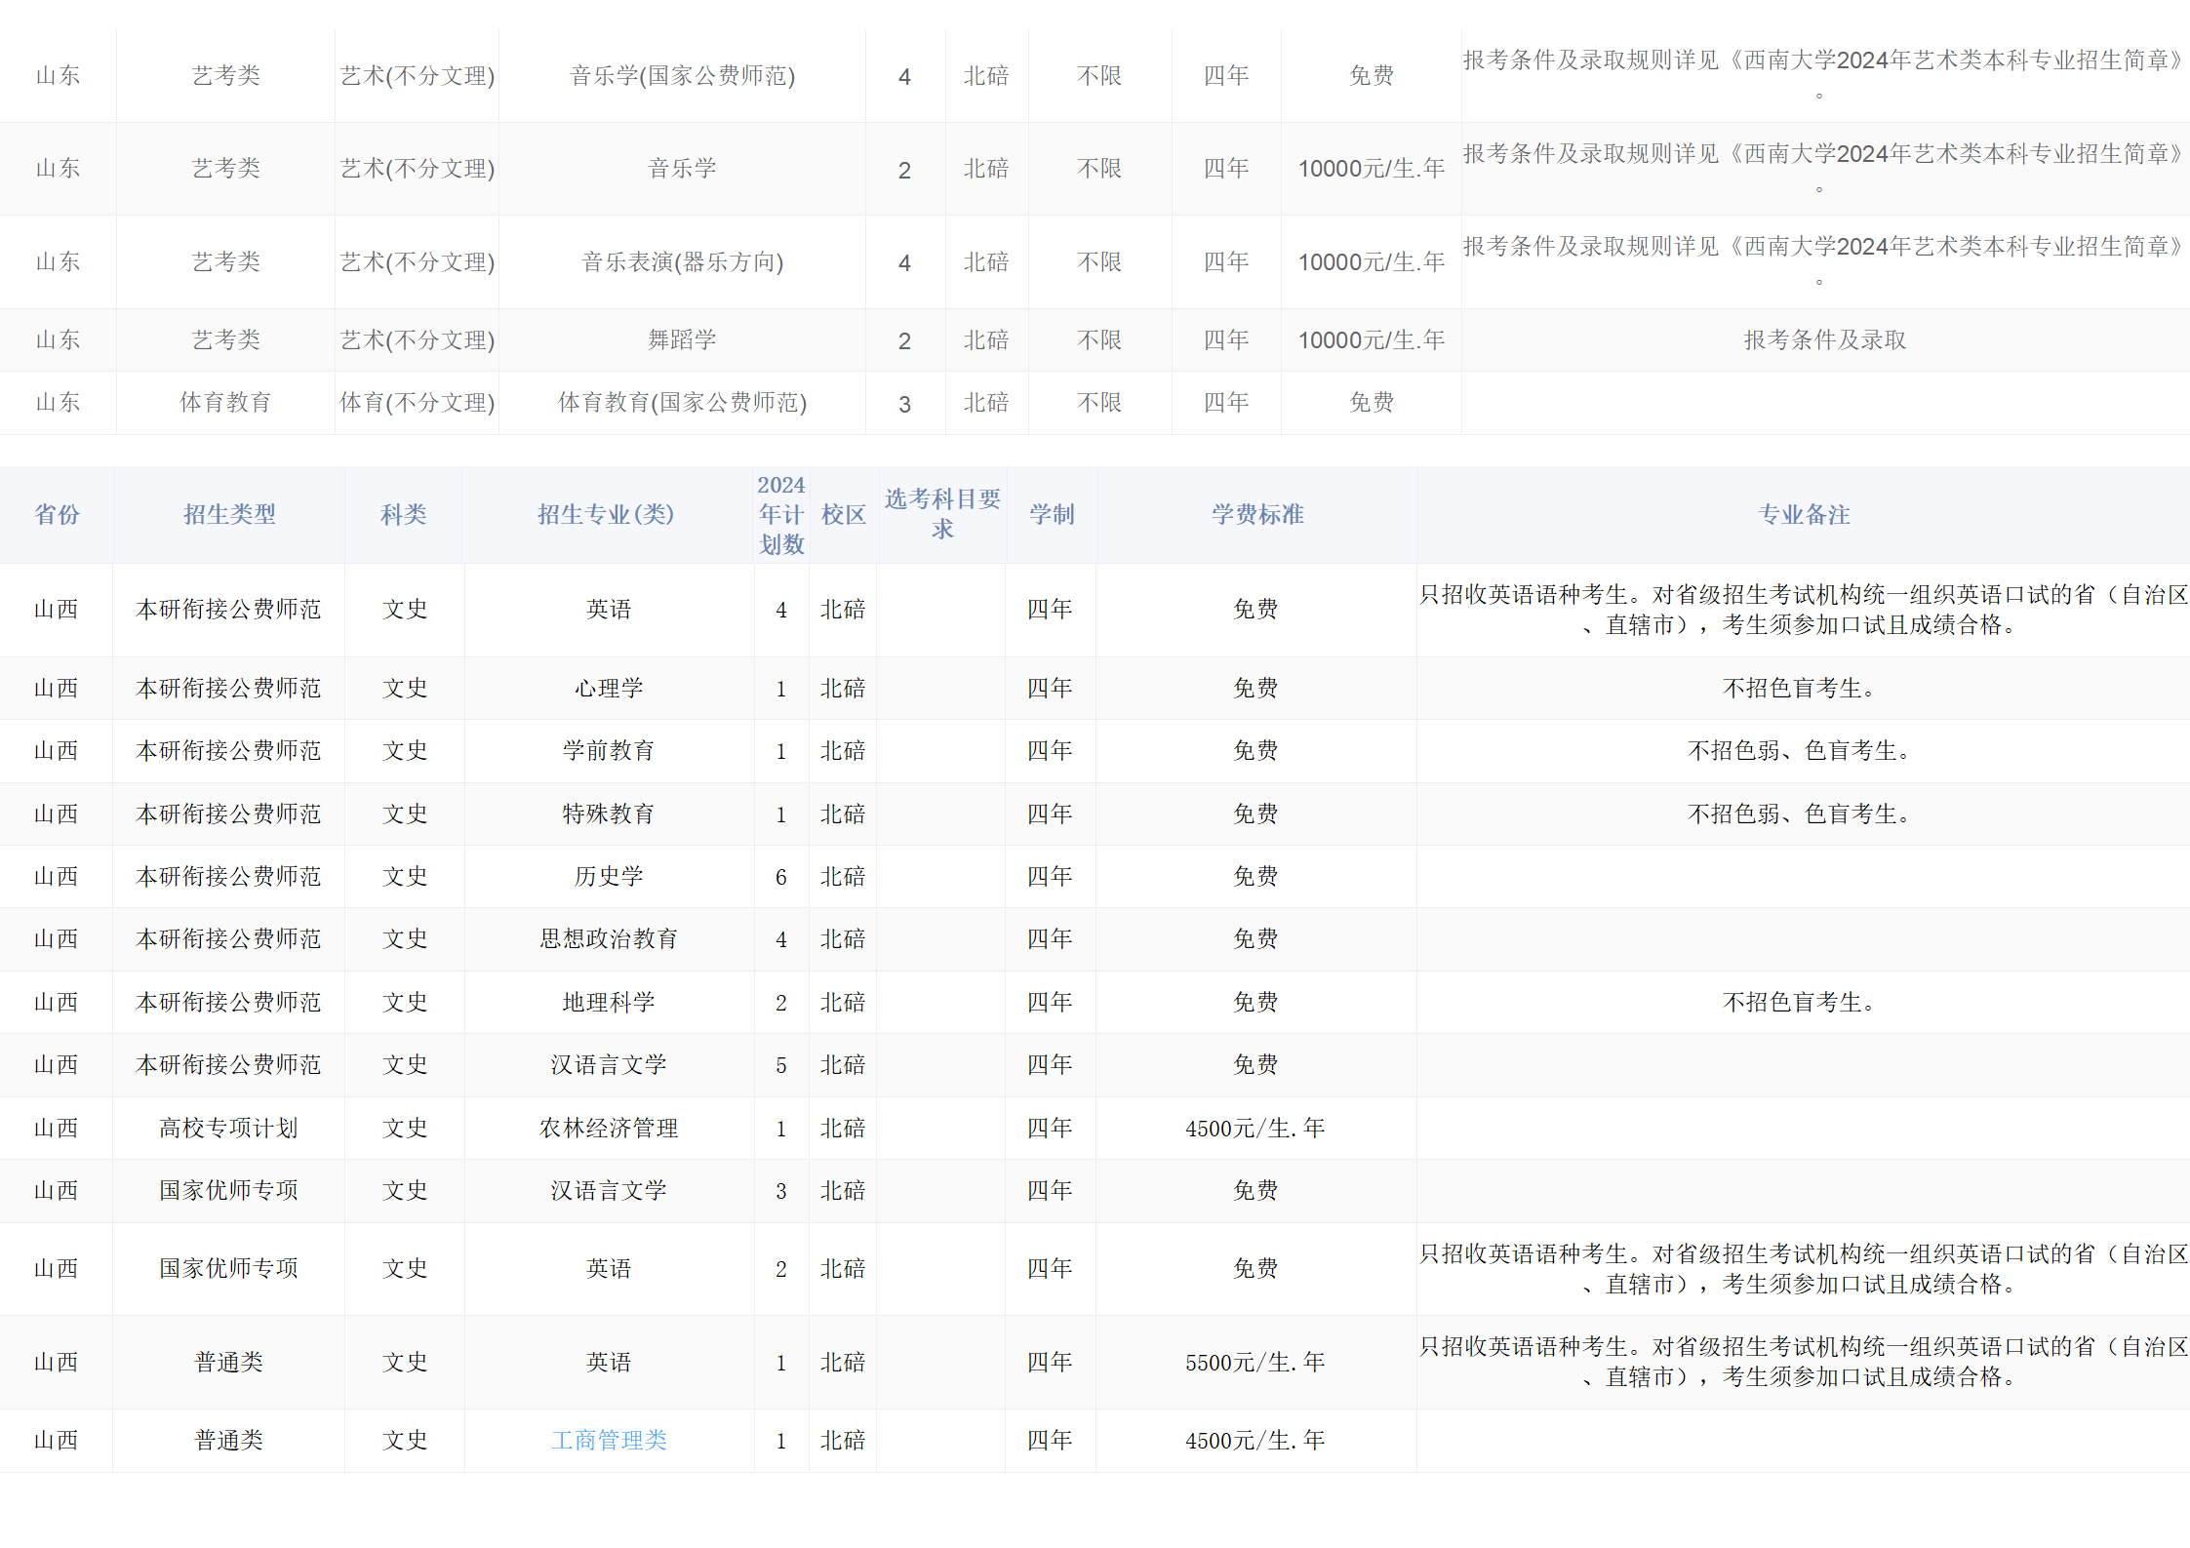Click the 历史学 major cell
The height and width of the screenshot is (1548, 2190).
[x=609, y=876]
